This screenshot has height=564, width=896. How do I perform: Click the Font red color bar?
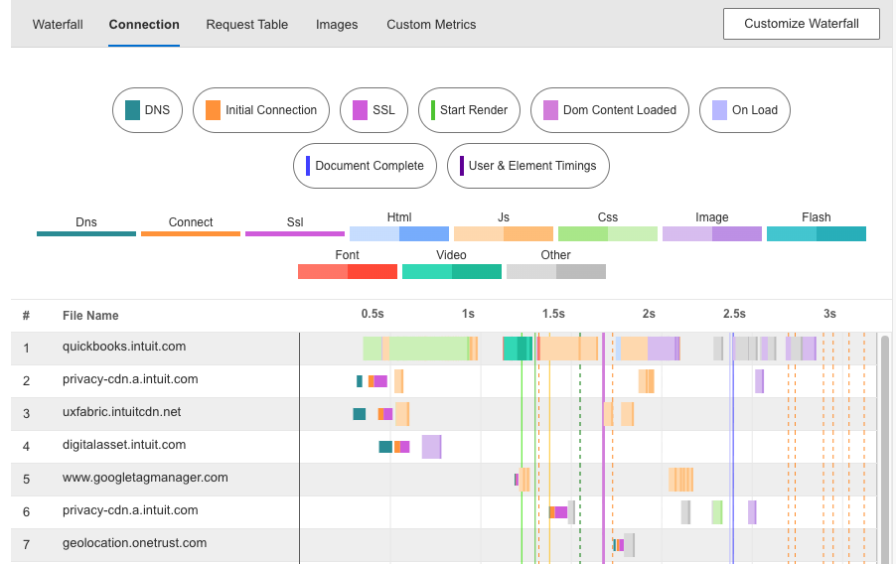pyautogui.click(x=347, y=271)
